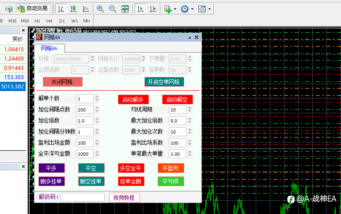Click the 开启空单网格 button

(x=164, y=82)
